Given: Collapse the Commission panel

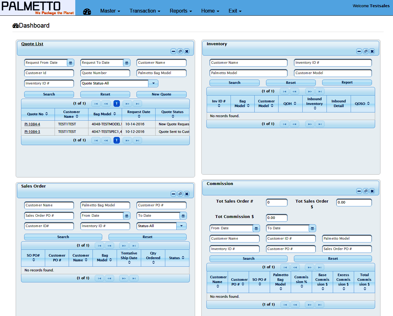Looking at the screenshot, I should pyautogui.click(x=359, y=191).
